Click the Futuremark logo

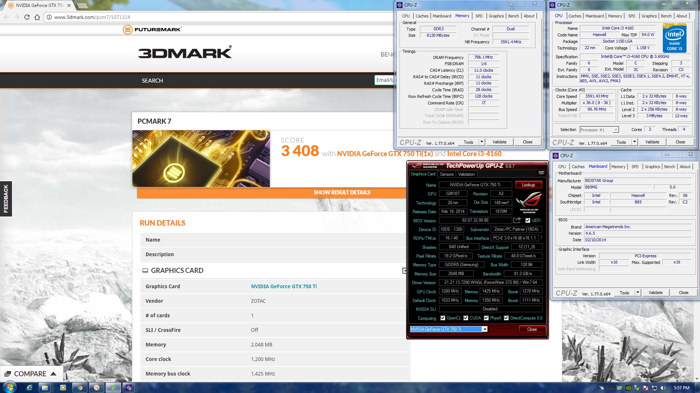point(152,29)
